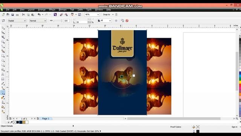Expand the document color profiles arrow
241x136 pixels.
(x=101, y=131)
